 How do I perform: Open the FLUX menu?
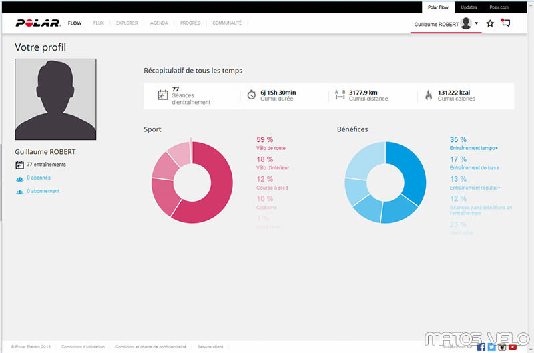click(98, 23)
